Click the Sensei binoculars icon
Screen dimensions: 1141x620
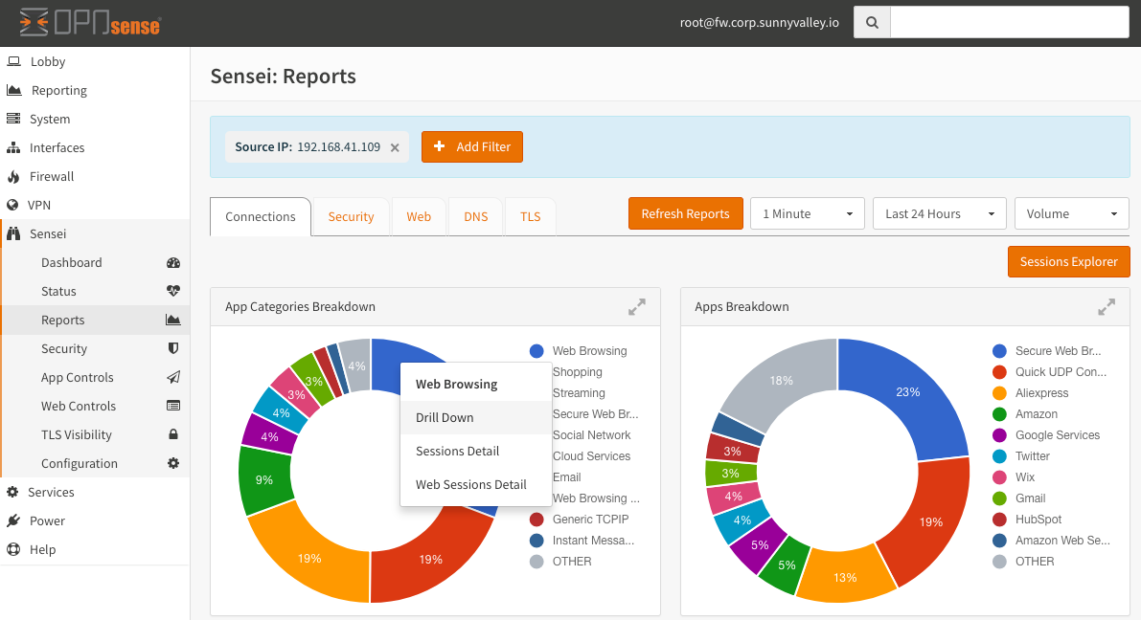pyautogui.click(x=13, y=233)
